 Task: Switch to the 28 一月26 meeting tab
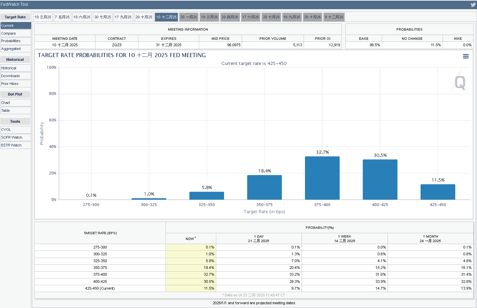[189, 17]
